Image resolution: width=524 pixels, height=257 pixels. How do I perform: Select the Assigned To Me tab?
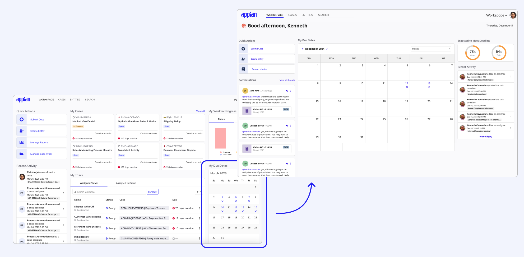coord(89,183)
